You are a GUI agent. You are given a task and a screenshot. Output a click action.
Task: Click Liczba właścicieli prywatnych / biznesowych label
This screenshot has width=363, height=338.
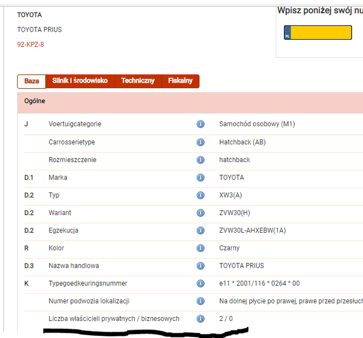click(114, 319)
